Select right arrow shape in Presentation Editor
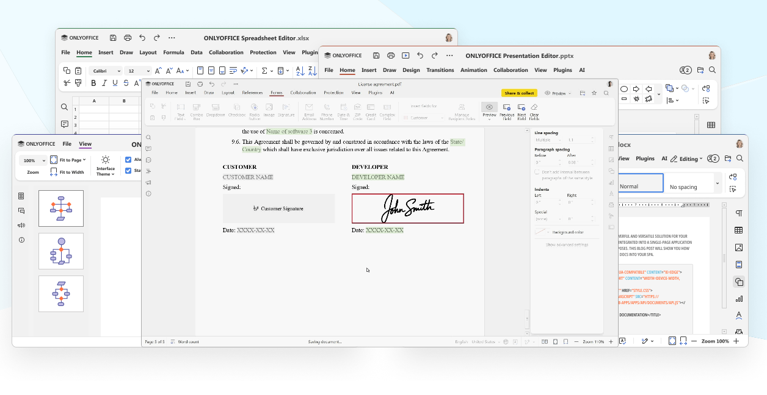Viewport: 767px width, 395px height. click(636, 89)
